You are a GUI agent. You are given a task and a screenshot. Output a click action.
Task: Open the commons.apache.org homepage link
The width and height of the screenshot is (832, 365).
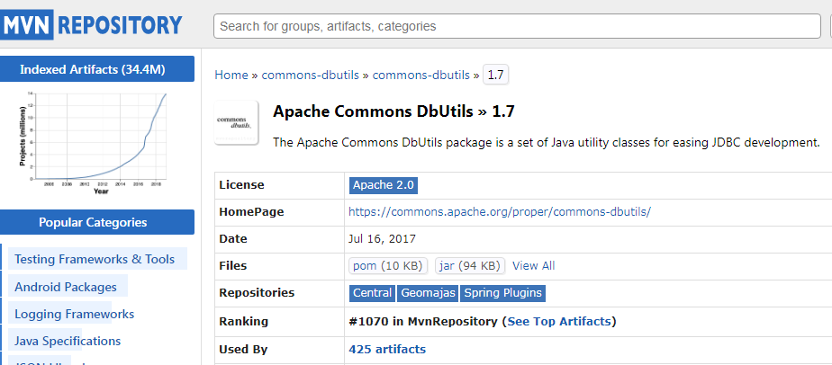500,212
